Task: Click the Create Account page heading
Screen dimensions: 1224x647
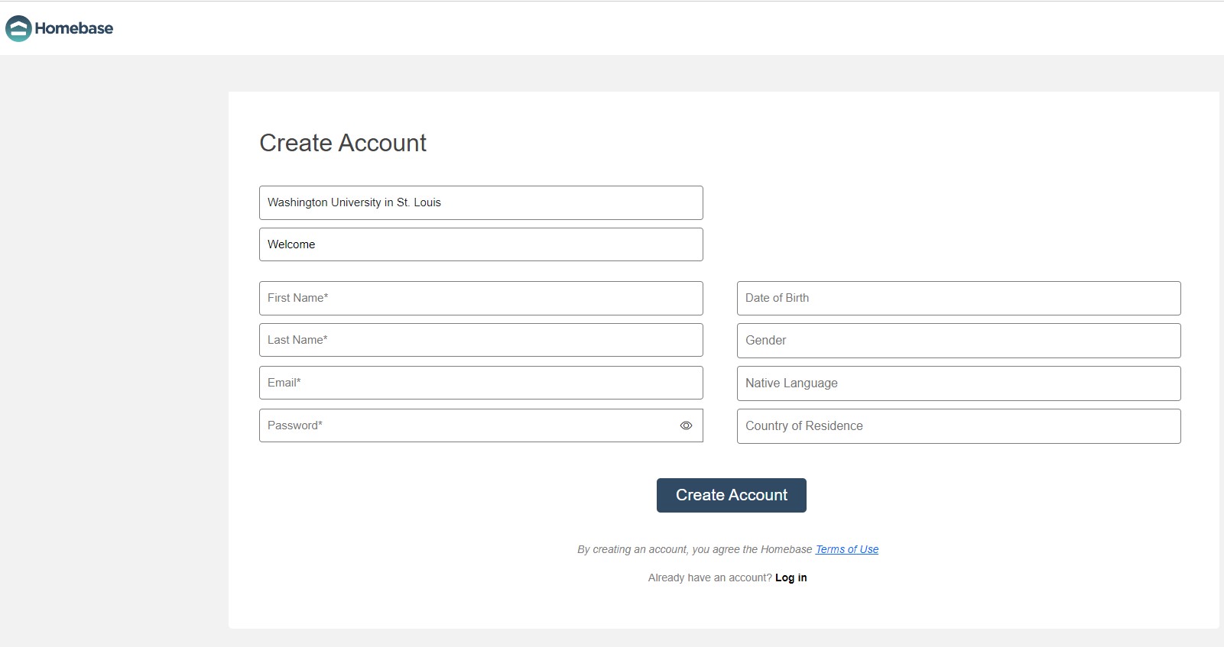Action: (x=343, y=143)
